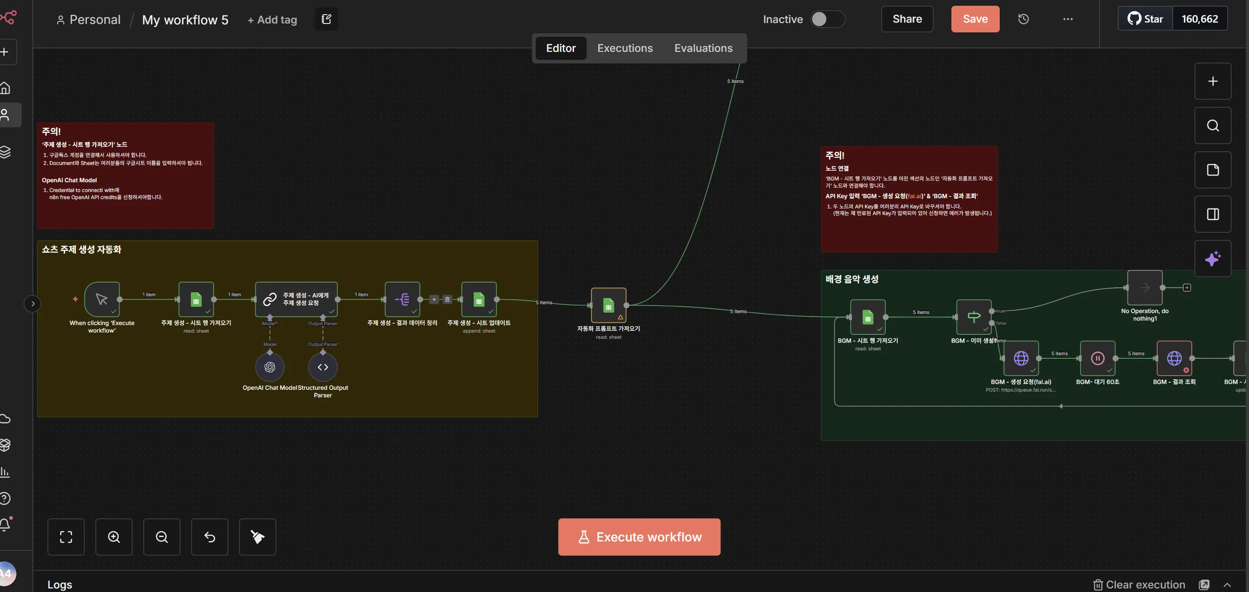This screenshot has height=592, width=1249.
Task: Open the three-dots workflow options menu
Action: [1068, 19]
